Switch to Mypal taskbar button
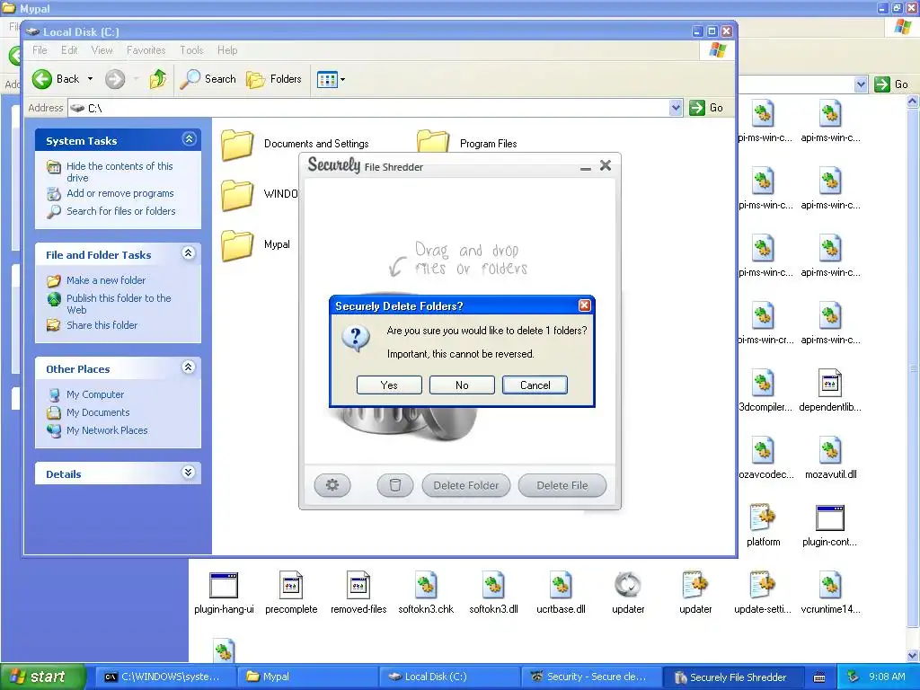The image size is (920, 690). [307, 677]
